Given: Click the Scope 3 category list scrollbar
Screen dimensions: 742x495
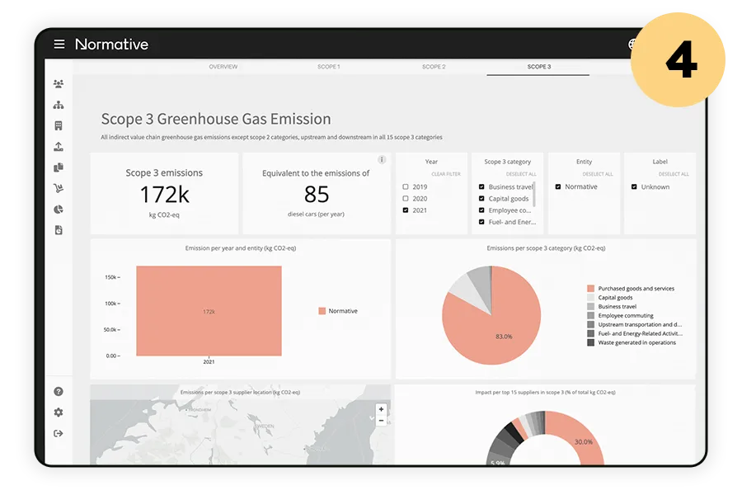Looking at the screenshot, I should [534, 194].
